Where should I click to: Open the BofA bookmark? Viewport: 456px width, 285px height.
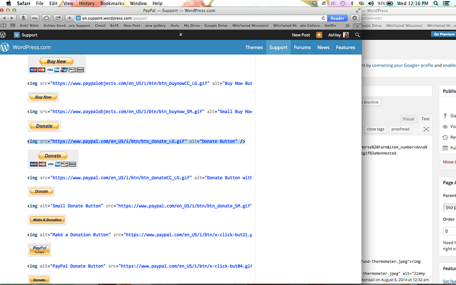pyautogui.click(x=115, y=26)
